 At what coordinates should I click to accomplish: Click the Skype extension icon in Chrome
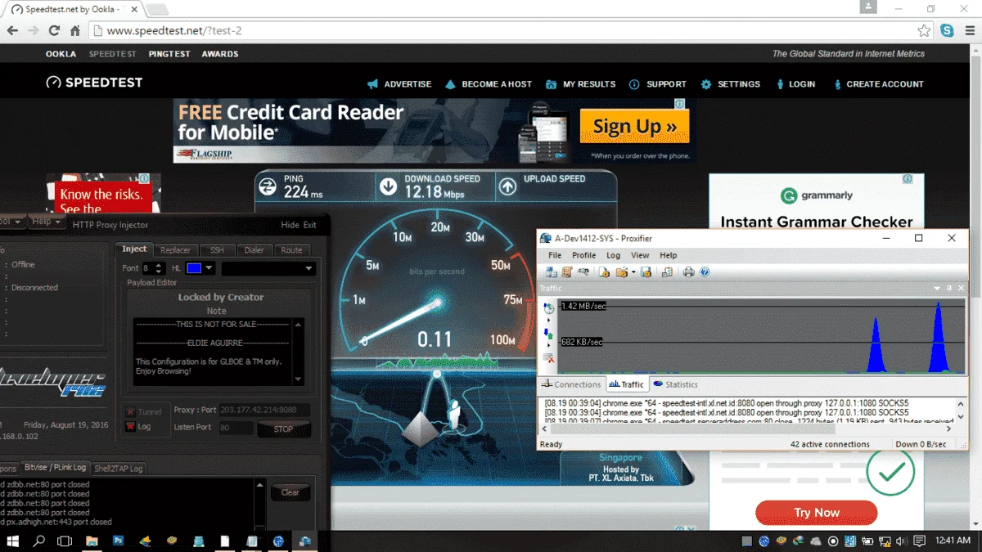pos(947,30)
